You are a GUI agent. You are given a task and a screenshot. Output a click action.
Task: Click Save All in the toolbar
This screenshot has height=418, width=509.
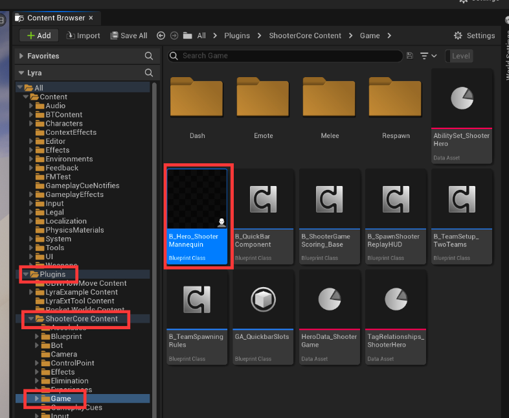coord(129,36)
